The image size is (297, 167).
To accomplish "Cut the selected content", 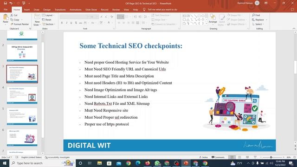I will pyautogui.click(x=14, y=15).
